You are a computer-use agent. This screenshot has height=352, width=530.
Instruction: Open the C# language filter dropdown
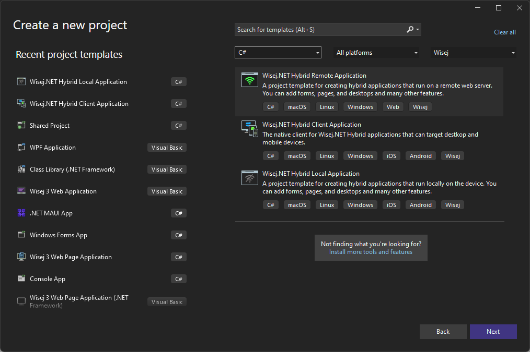tap(278, 52)
